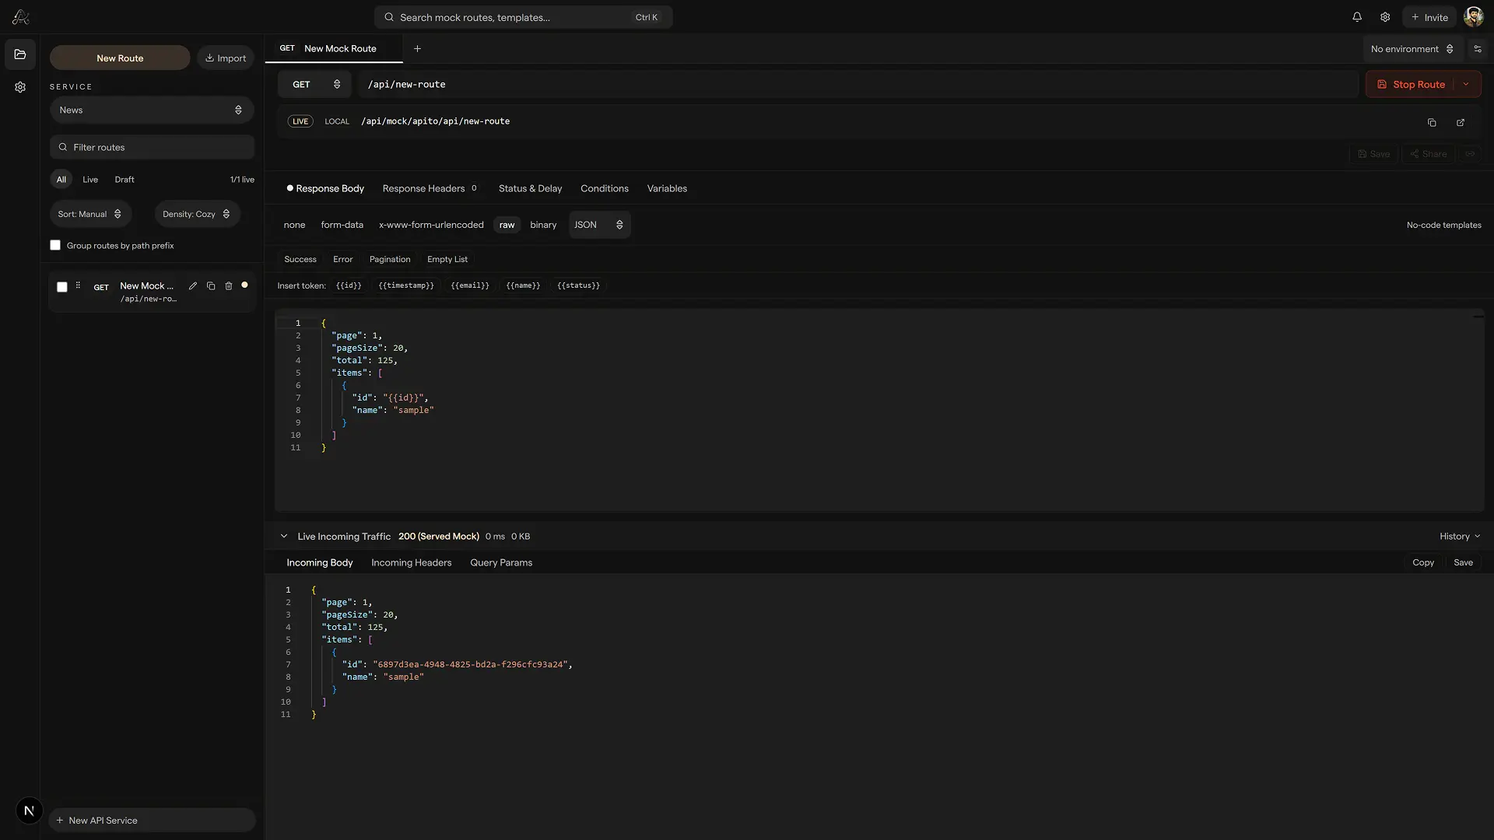Click the search mock routes field
Image resolution: width=1494 pixels, height=840 pixels.
523,17
